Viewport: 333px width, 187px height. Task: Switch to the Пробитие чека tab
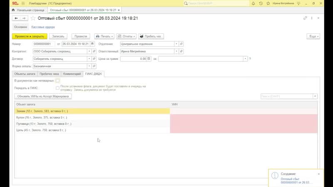[49, 74]
